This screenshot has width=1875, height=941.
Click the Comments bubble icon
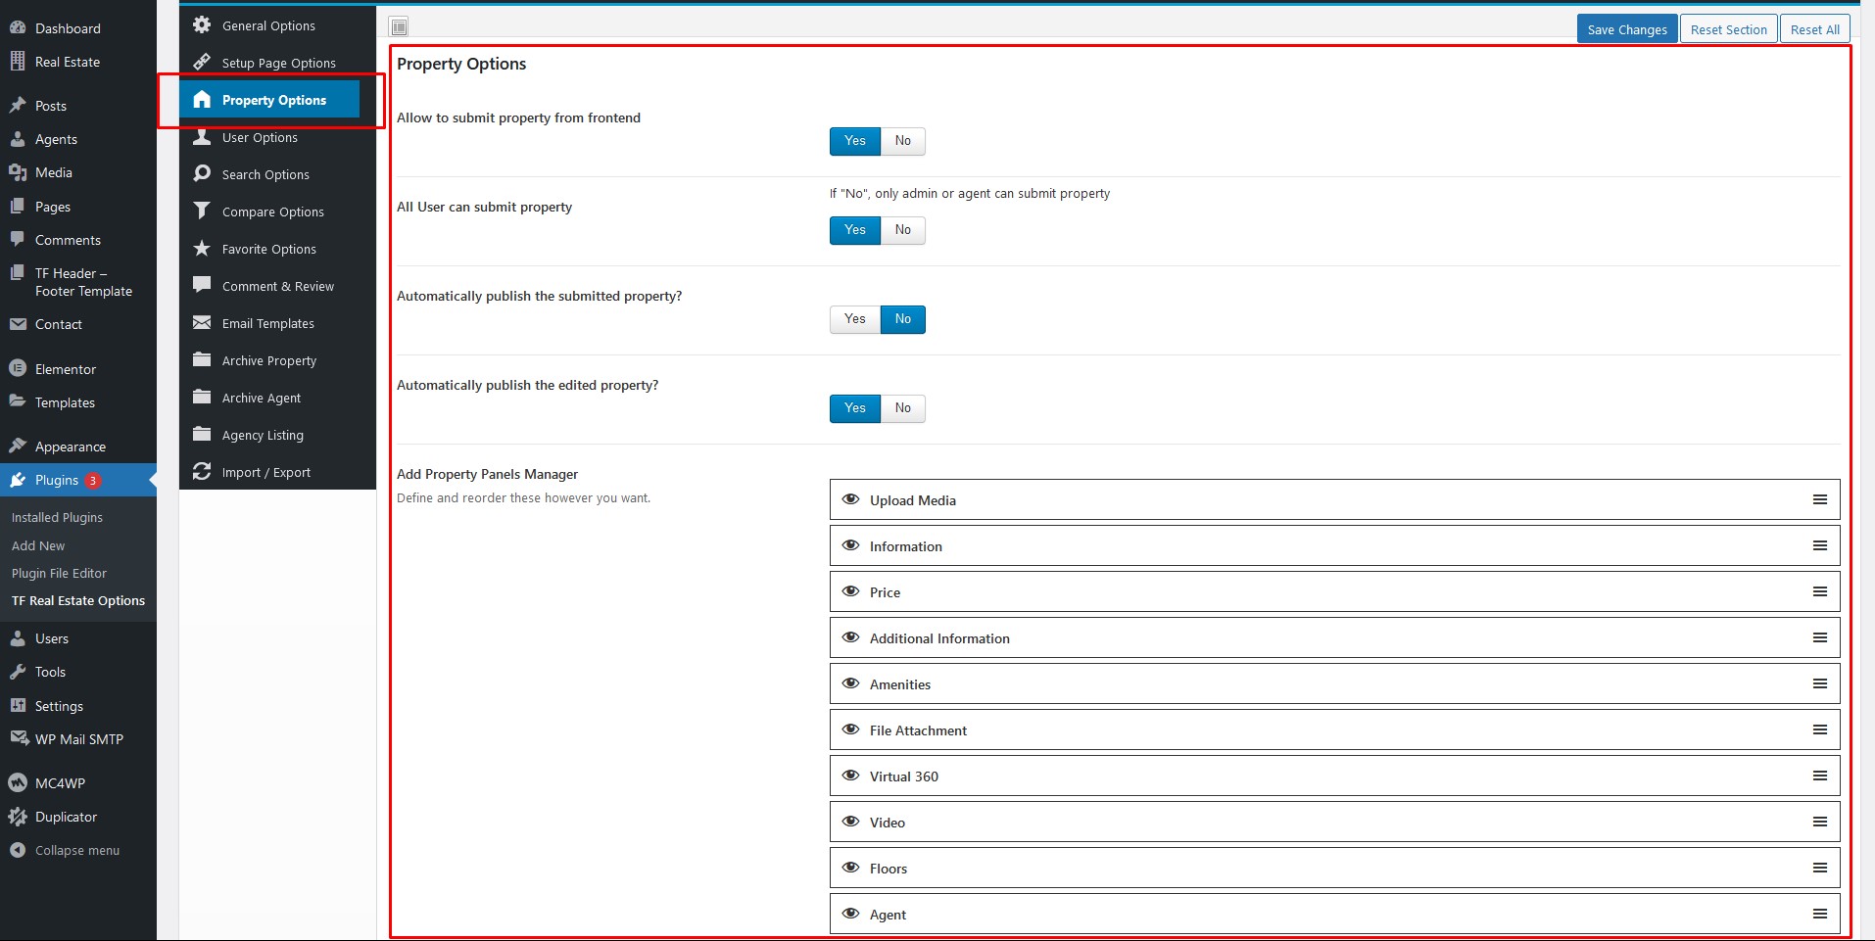[x=18, y=240]
